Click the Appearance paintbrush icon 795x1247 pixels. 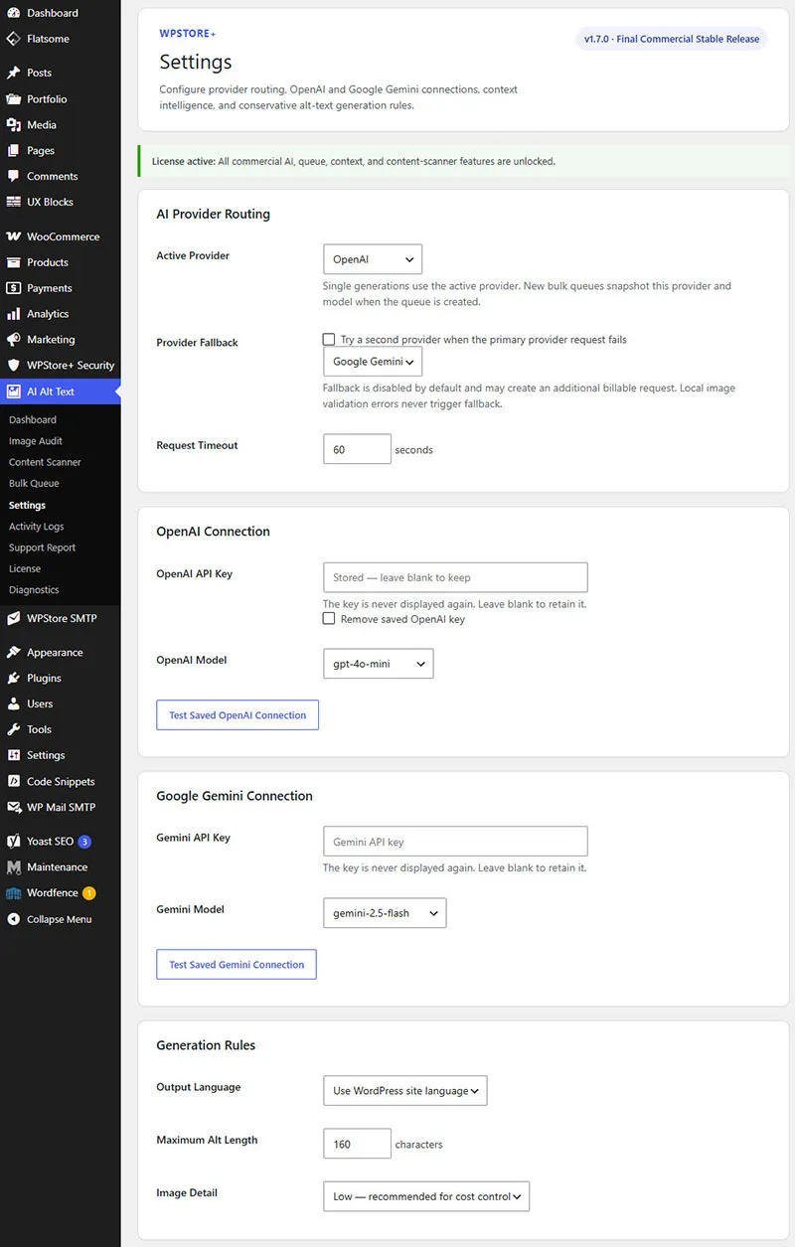pos(13,652)
